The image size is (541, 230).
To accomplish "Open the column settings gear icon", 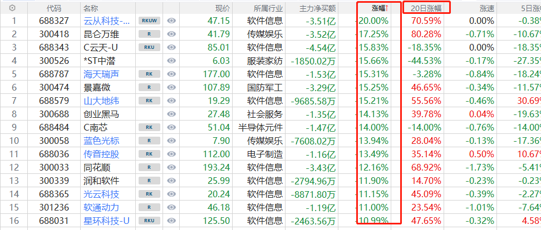I will coord(13,8).
